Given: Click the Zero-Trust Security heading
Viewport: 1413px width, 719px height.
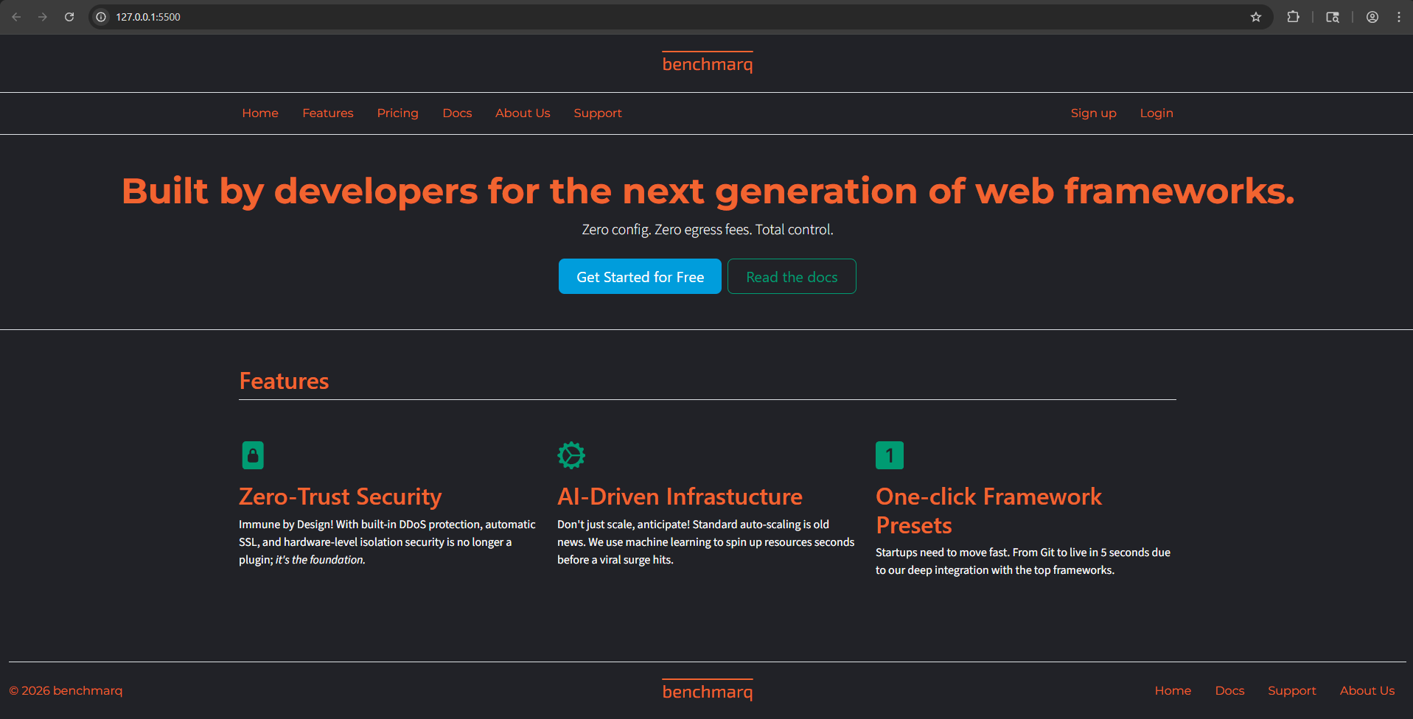Looking at the screenshot, I should pyautogui.click(x=340, y=497).
